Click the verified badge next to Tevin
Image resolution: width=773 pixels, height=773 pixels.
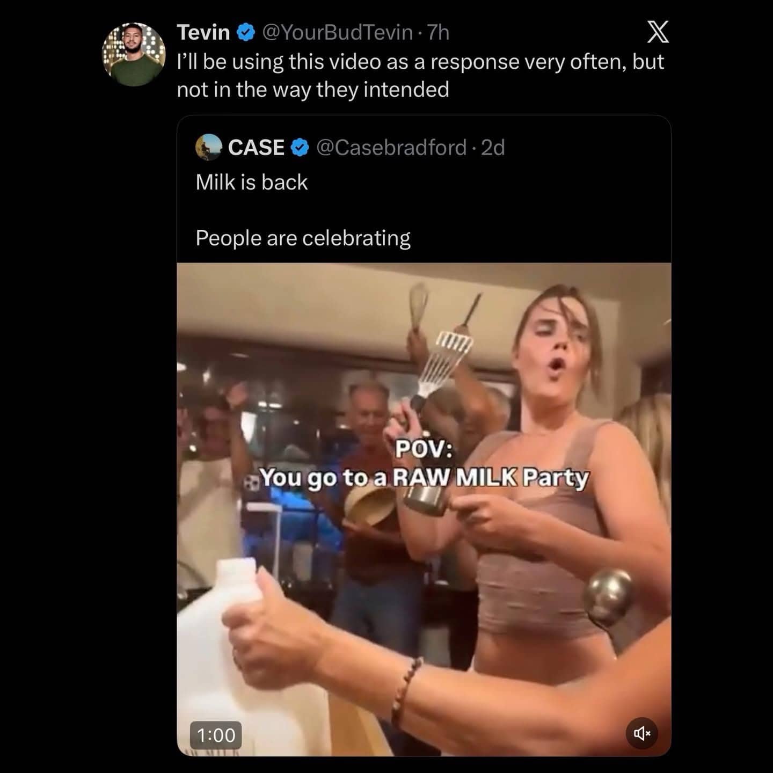(245, 32)
